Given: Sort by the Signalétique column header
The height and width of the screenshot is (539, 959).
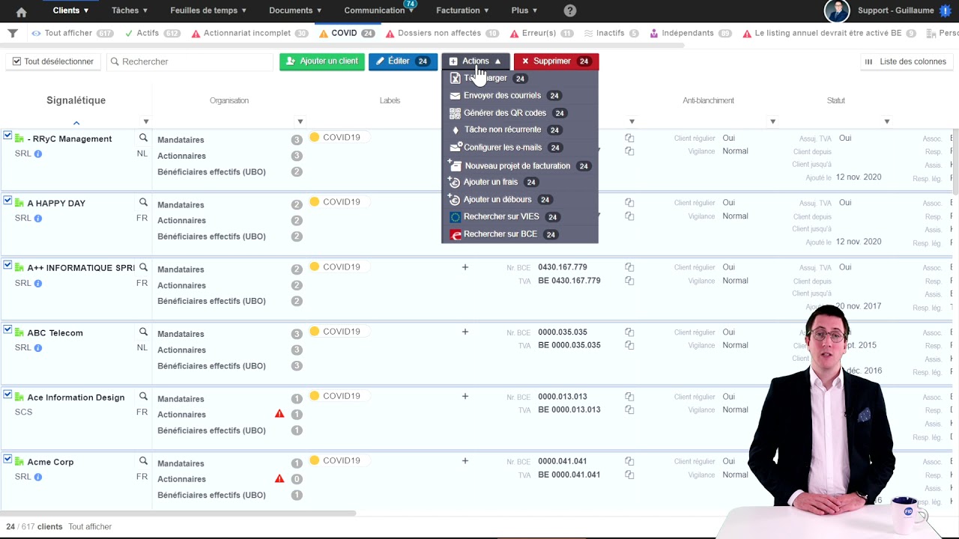Looking at the screenshot, I should pos(76,100).
